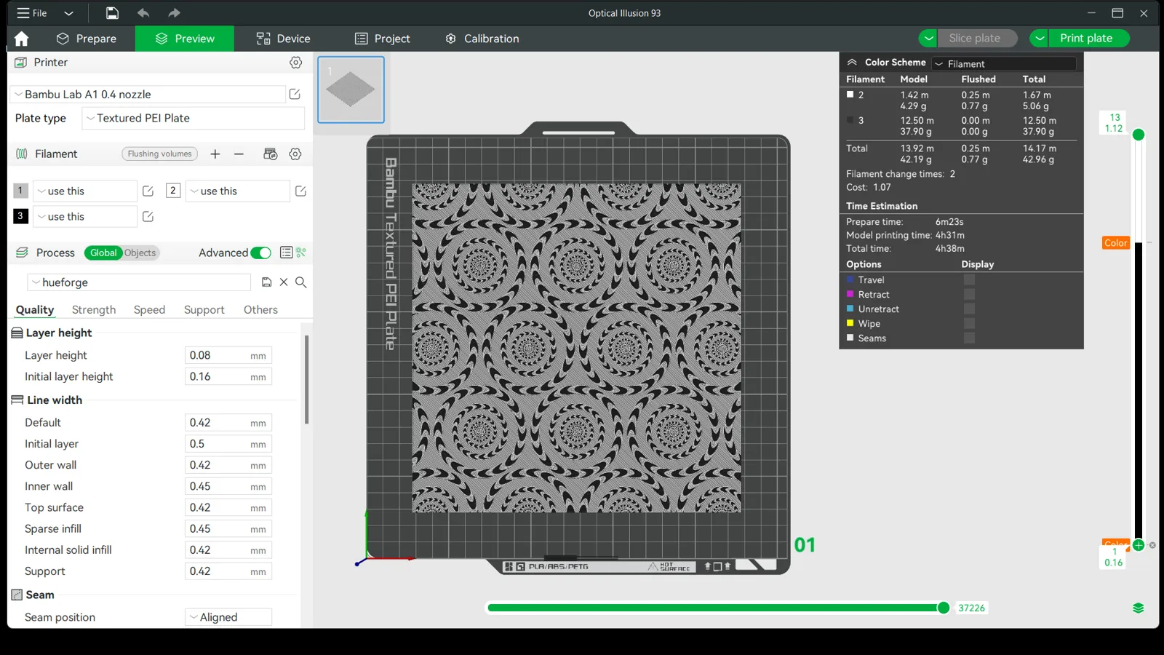Click the vertical layer slider top handle

pyautogui.click(x=1139, y=135)
